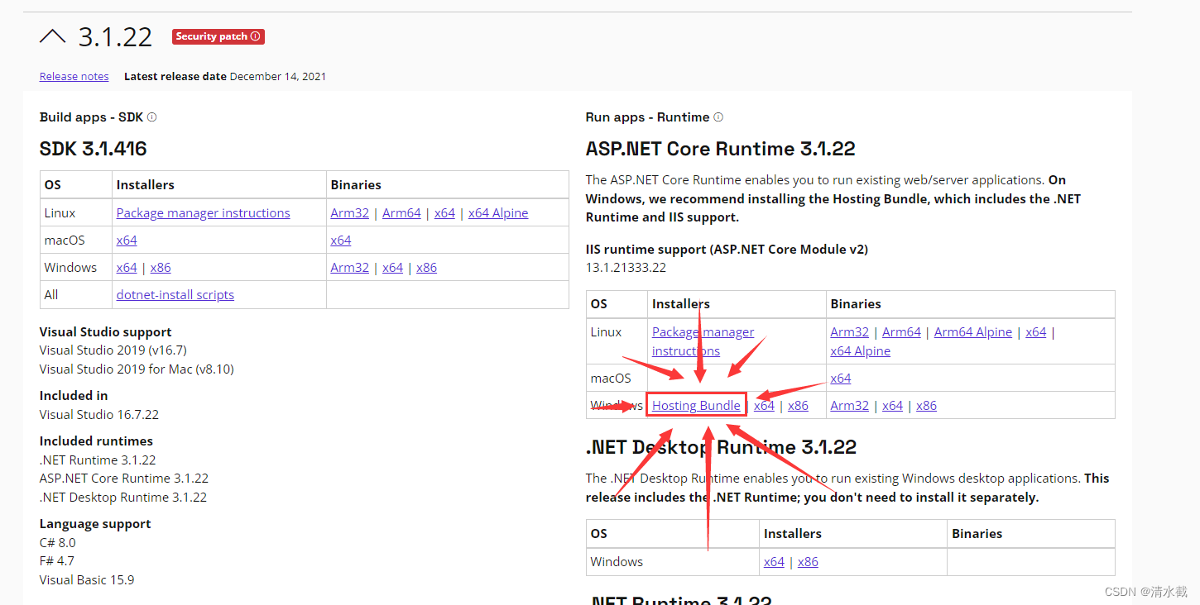Download SDK Linux Arm32 binary
1200x605 pixels.
pos(349,212)
